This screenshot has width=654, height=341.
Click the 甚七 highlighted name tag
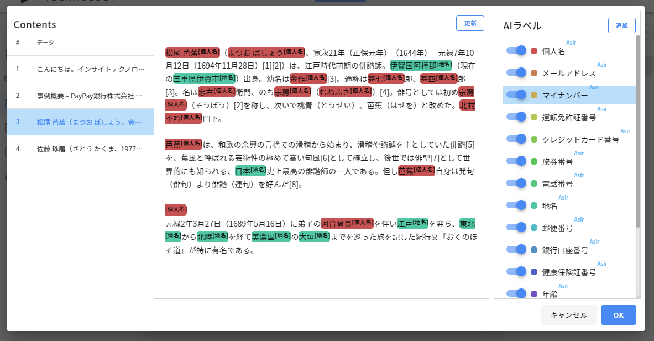point(386,78)
